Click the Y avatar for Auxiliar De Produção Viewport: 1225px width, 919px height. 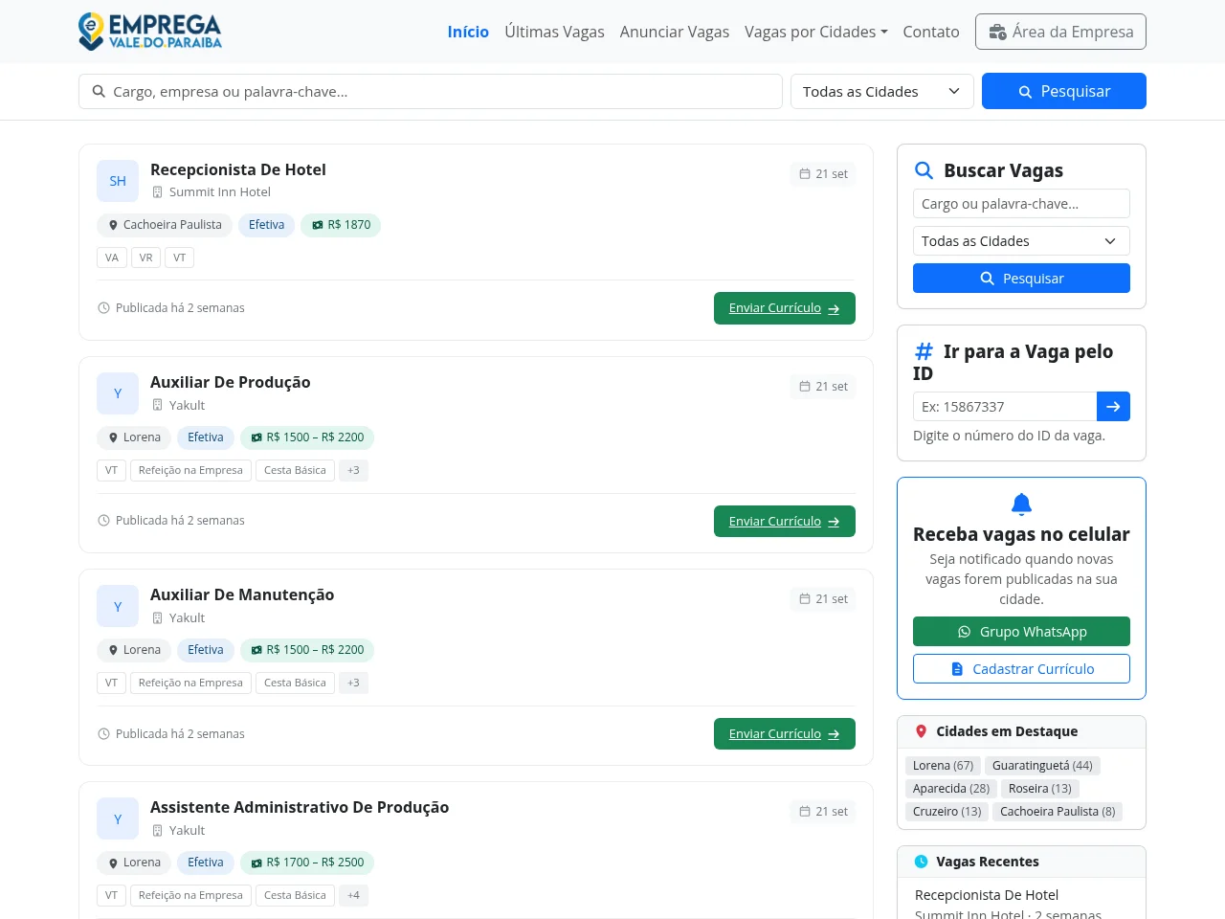pos(118,393)
